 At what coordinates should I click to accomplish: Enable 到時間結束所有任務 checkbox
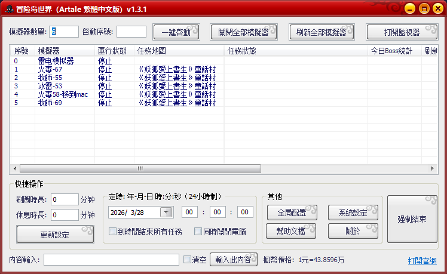click(112, 232)
